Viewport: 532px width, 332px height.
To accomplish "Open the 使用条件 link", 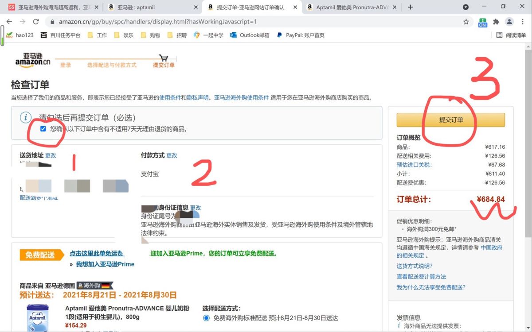I will click(170, 98).
